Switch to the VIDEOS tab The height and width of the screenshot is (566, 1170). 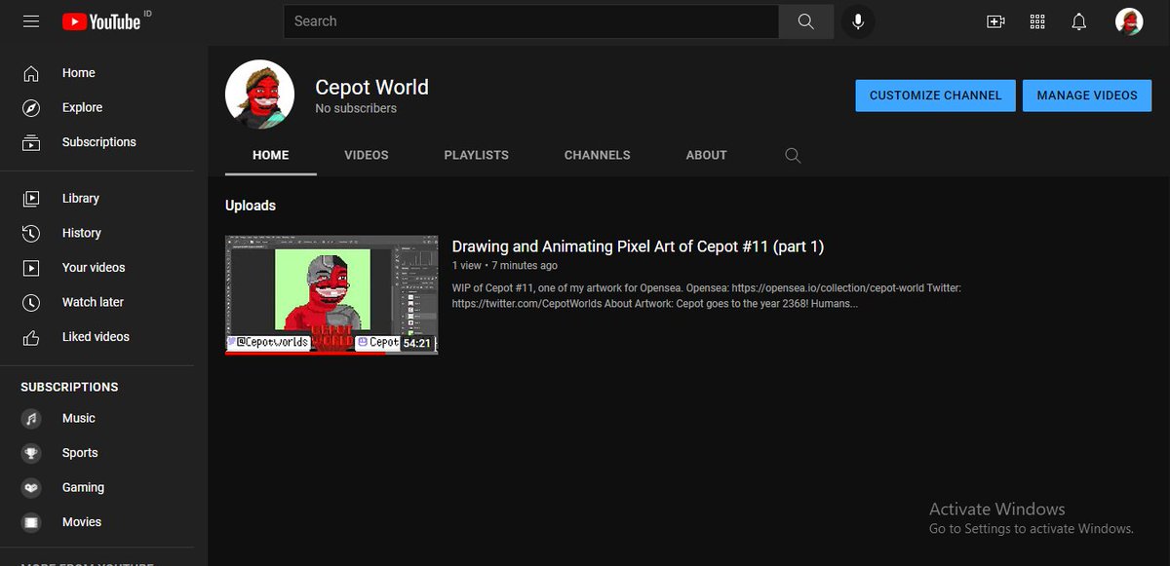366,155
